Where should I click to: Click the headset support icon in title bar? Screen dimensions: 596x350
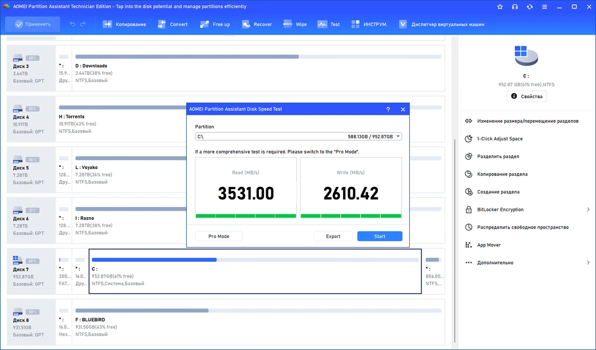(515, 7)
